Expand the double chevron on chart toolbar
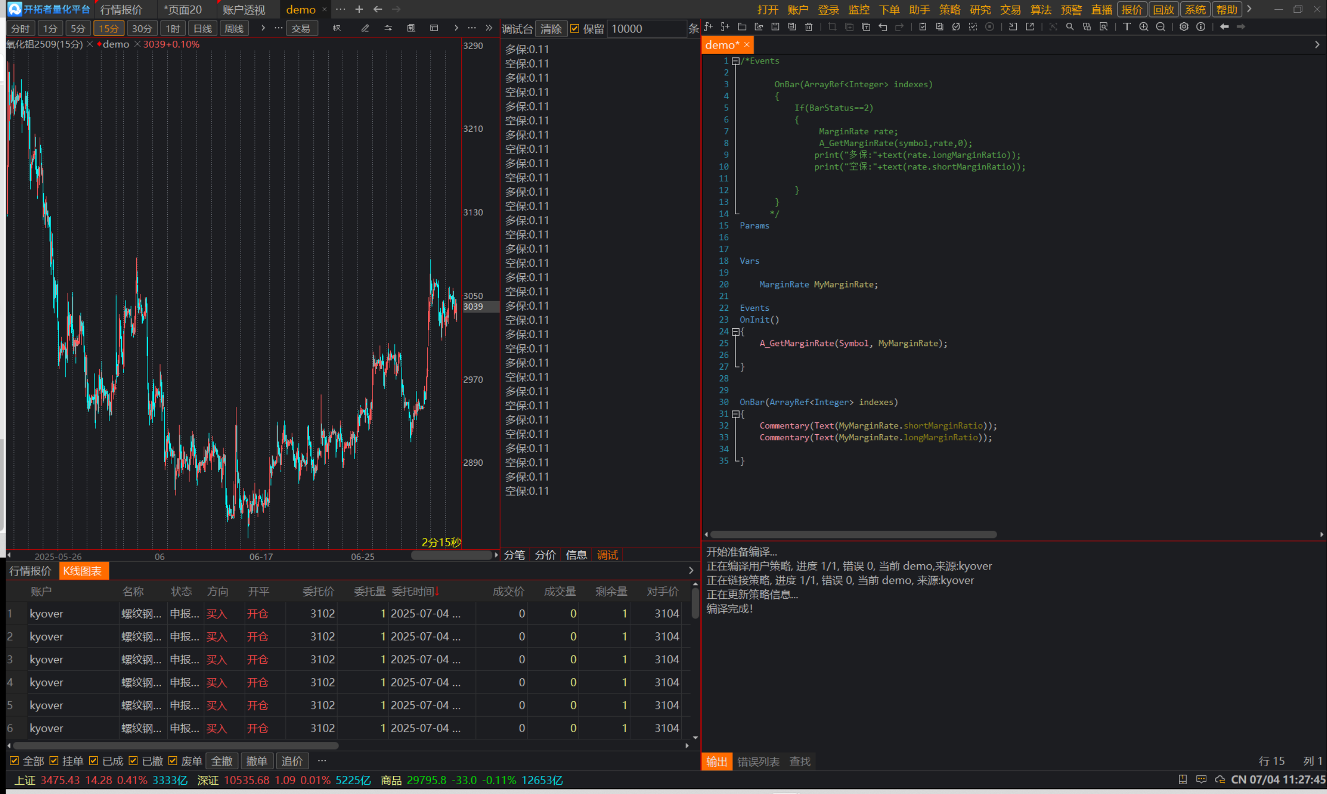1327x794 pixels. (489, 28)
